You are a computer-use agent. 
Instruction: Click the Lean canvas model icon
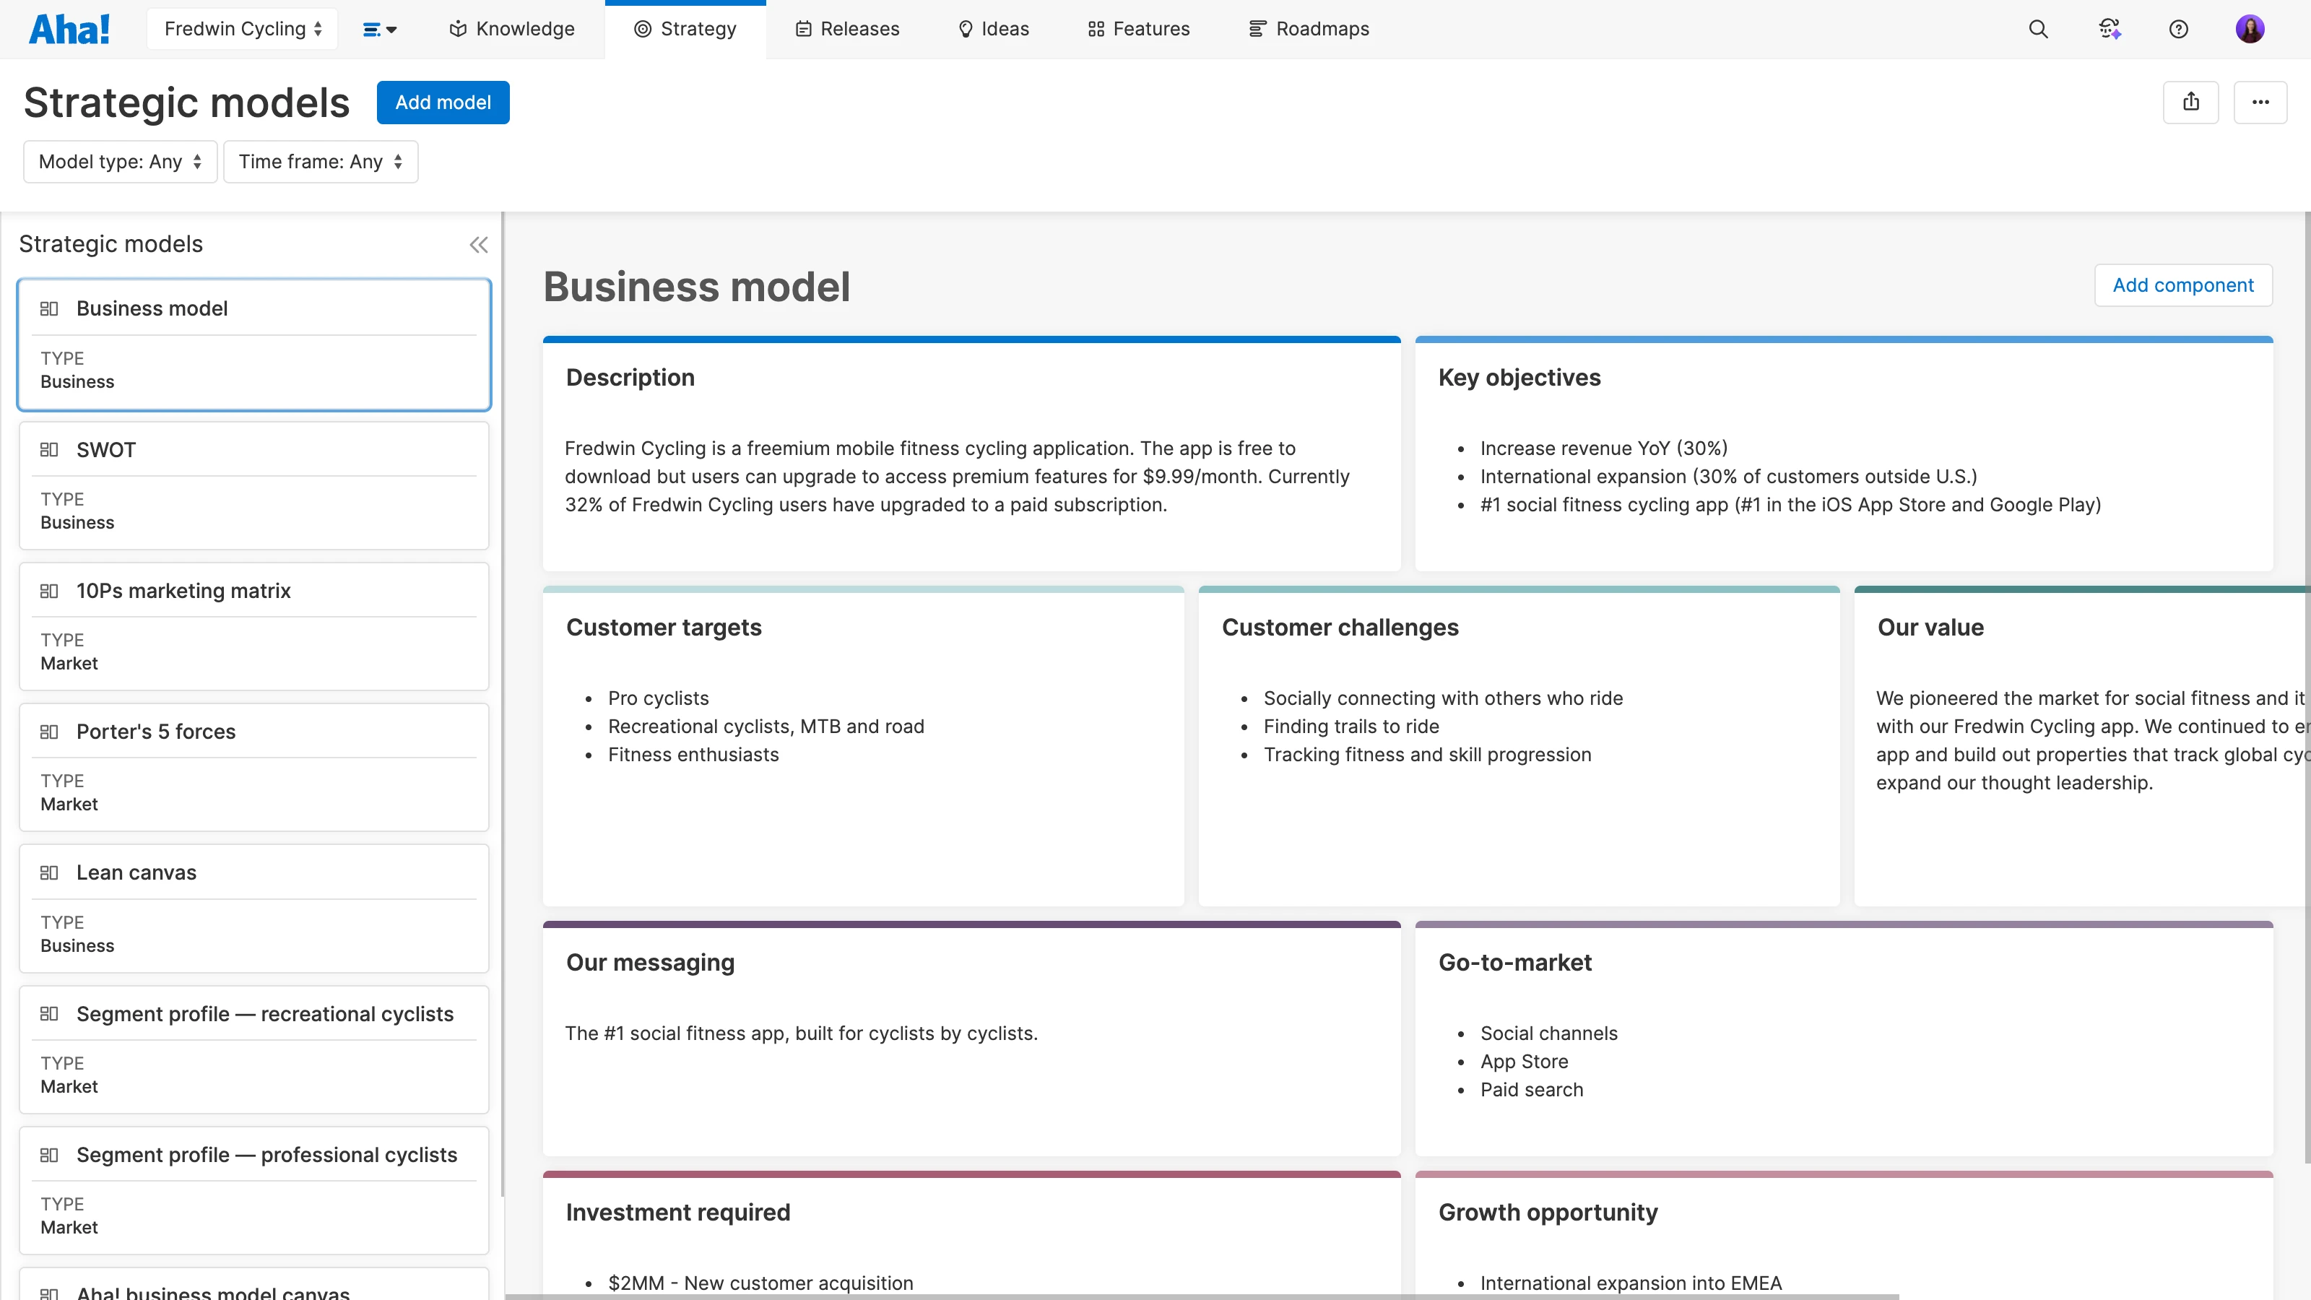49,872
